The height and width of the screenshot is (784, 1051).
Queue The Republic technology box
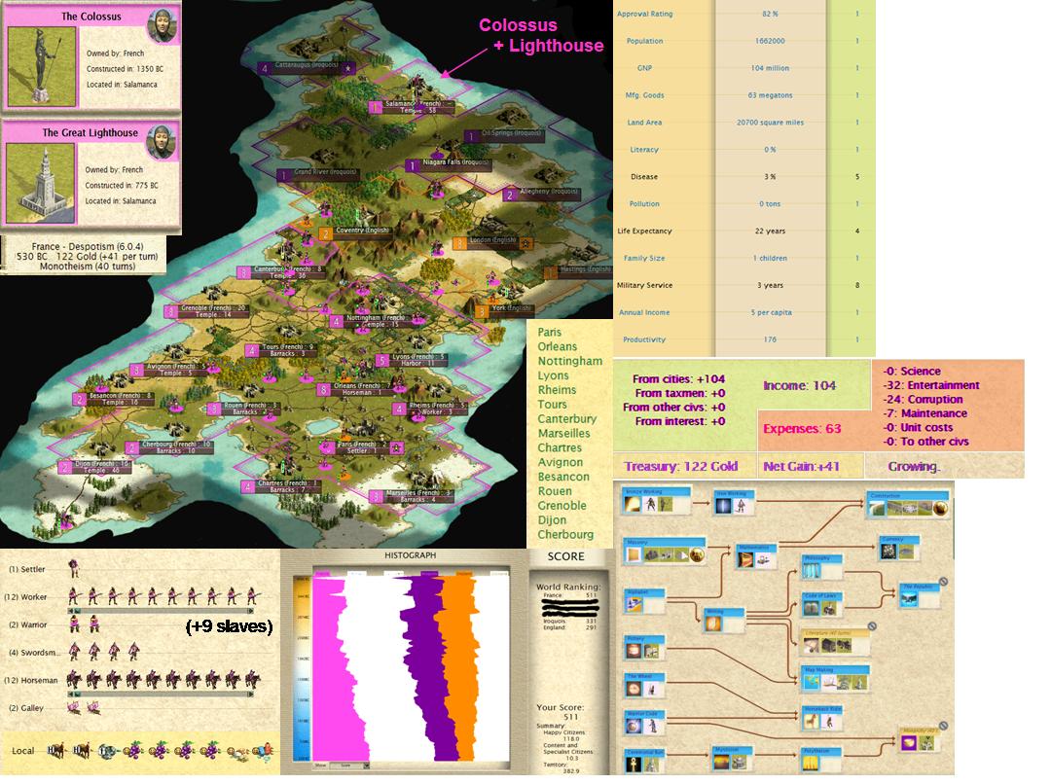pos(918,595)
